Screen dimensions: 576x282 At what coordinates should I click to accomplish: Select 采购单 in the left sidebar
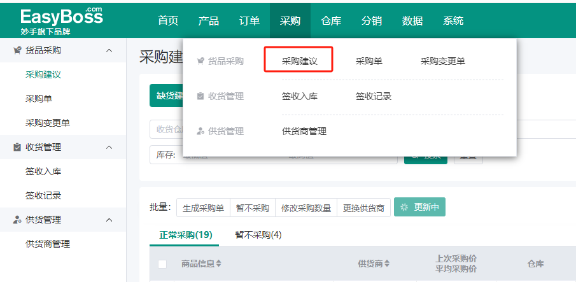coord(39,99)
